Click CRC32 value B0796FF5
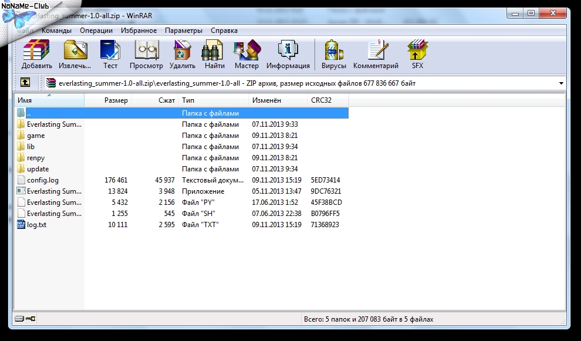 tap(325, 214)
